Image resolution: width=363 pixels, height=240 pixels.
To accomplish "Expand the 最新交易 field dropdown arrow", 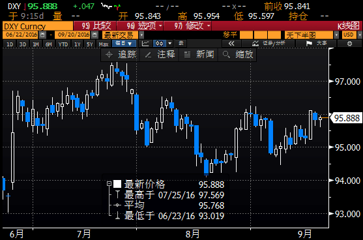I will pos(141,35).
